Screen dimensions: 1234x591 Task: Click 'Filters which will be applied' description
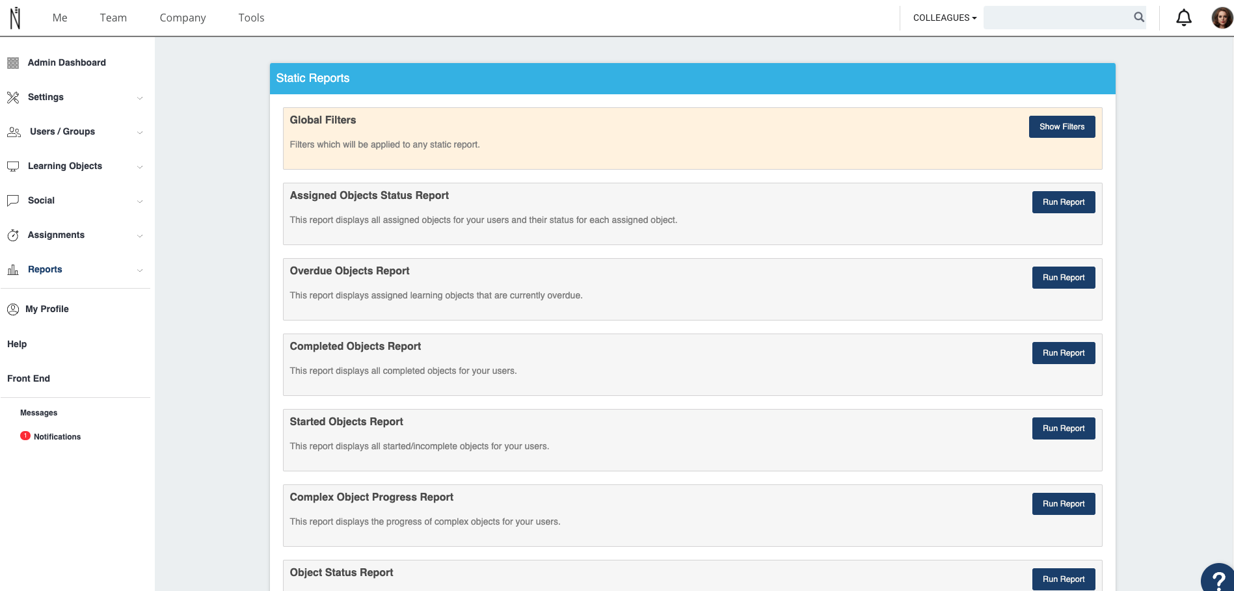click(384, 144)
